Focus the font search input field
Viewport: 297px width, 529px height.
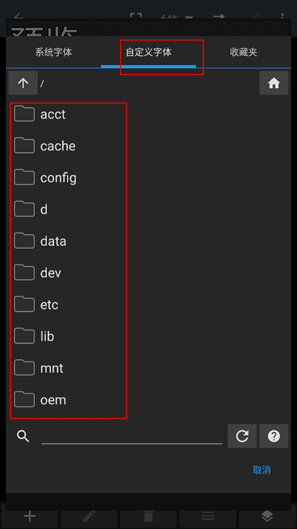(x=132, y=436)
